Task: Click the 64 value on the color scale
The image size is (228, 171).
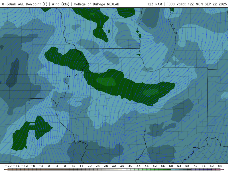Action: click(x=179, y=166)
